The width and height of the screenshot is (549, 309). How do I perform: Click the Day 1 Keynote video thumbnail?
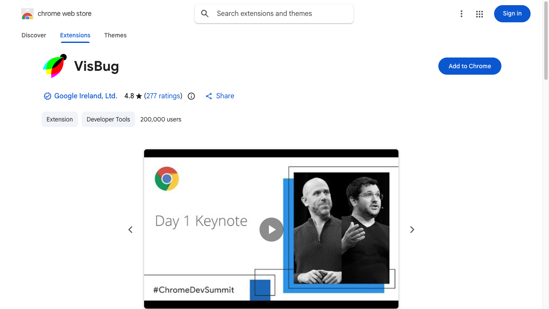point(271,229)
